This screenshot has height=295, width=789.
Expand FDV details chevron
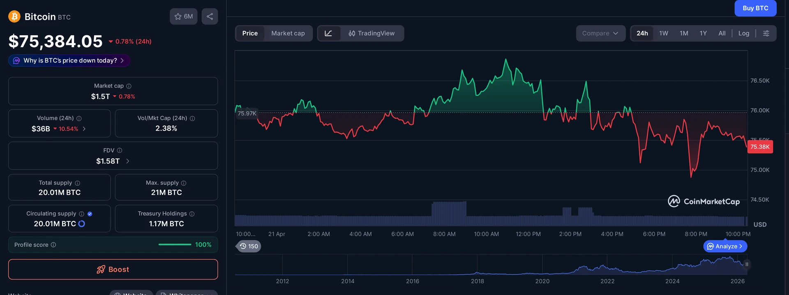(x=128, y=161)
